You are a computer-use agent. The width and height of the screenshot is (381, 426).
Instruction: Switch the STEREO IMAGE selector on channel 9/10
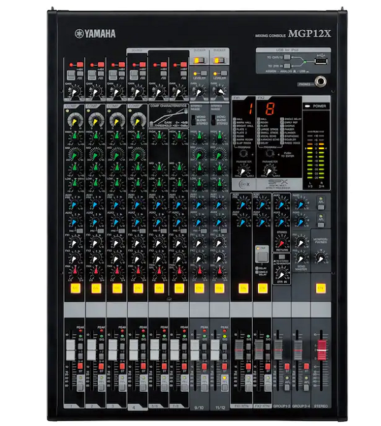193,120
